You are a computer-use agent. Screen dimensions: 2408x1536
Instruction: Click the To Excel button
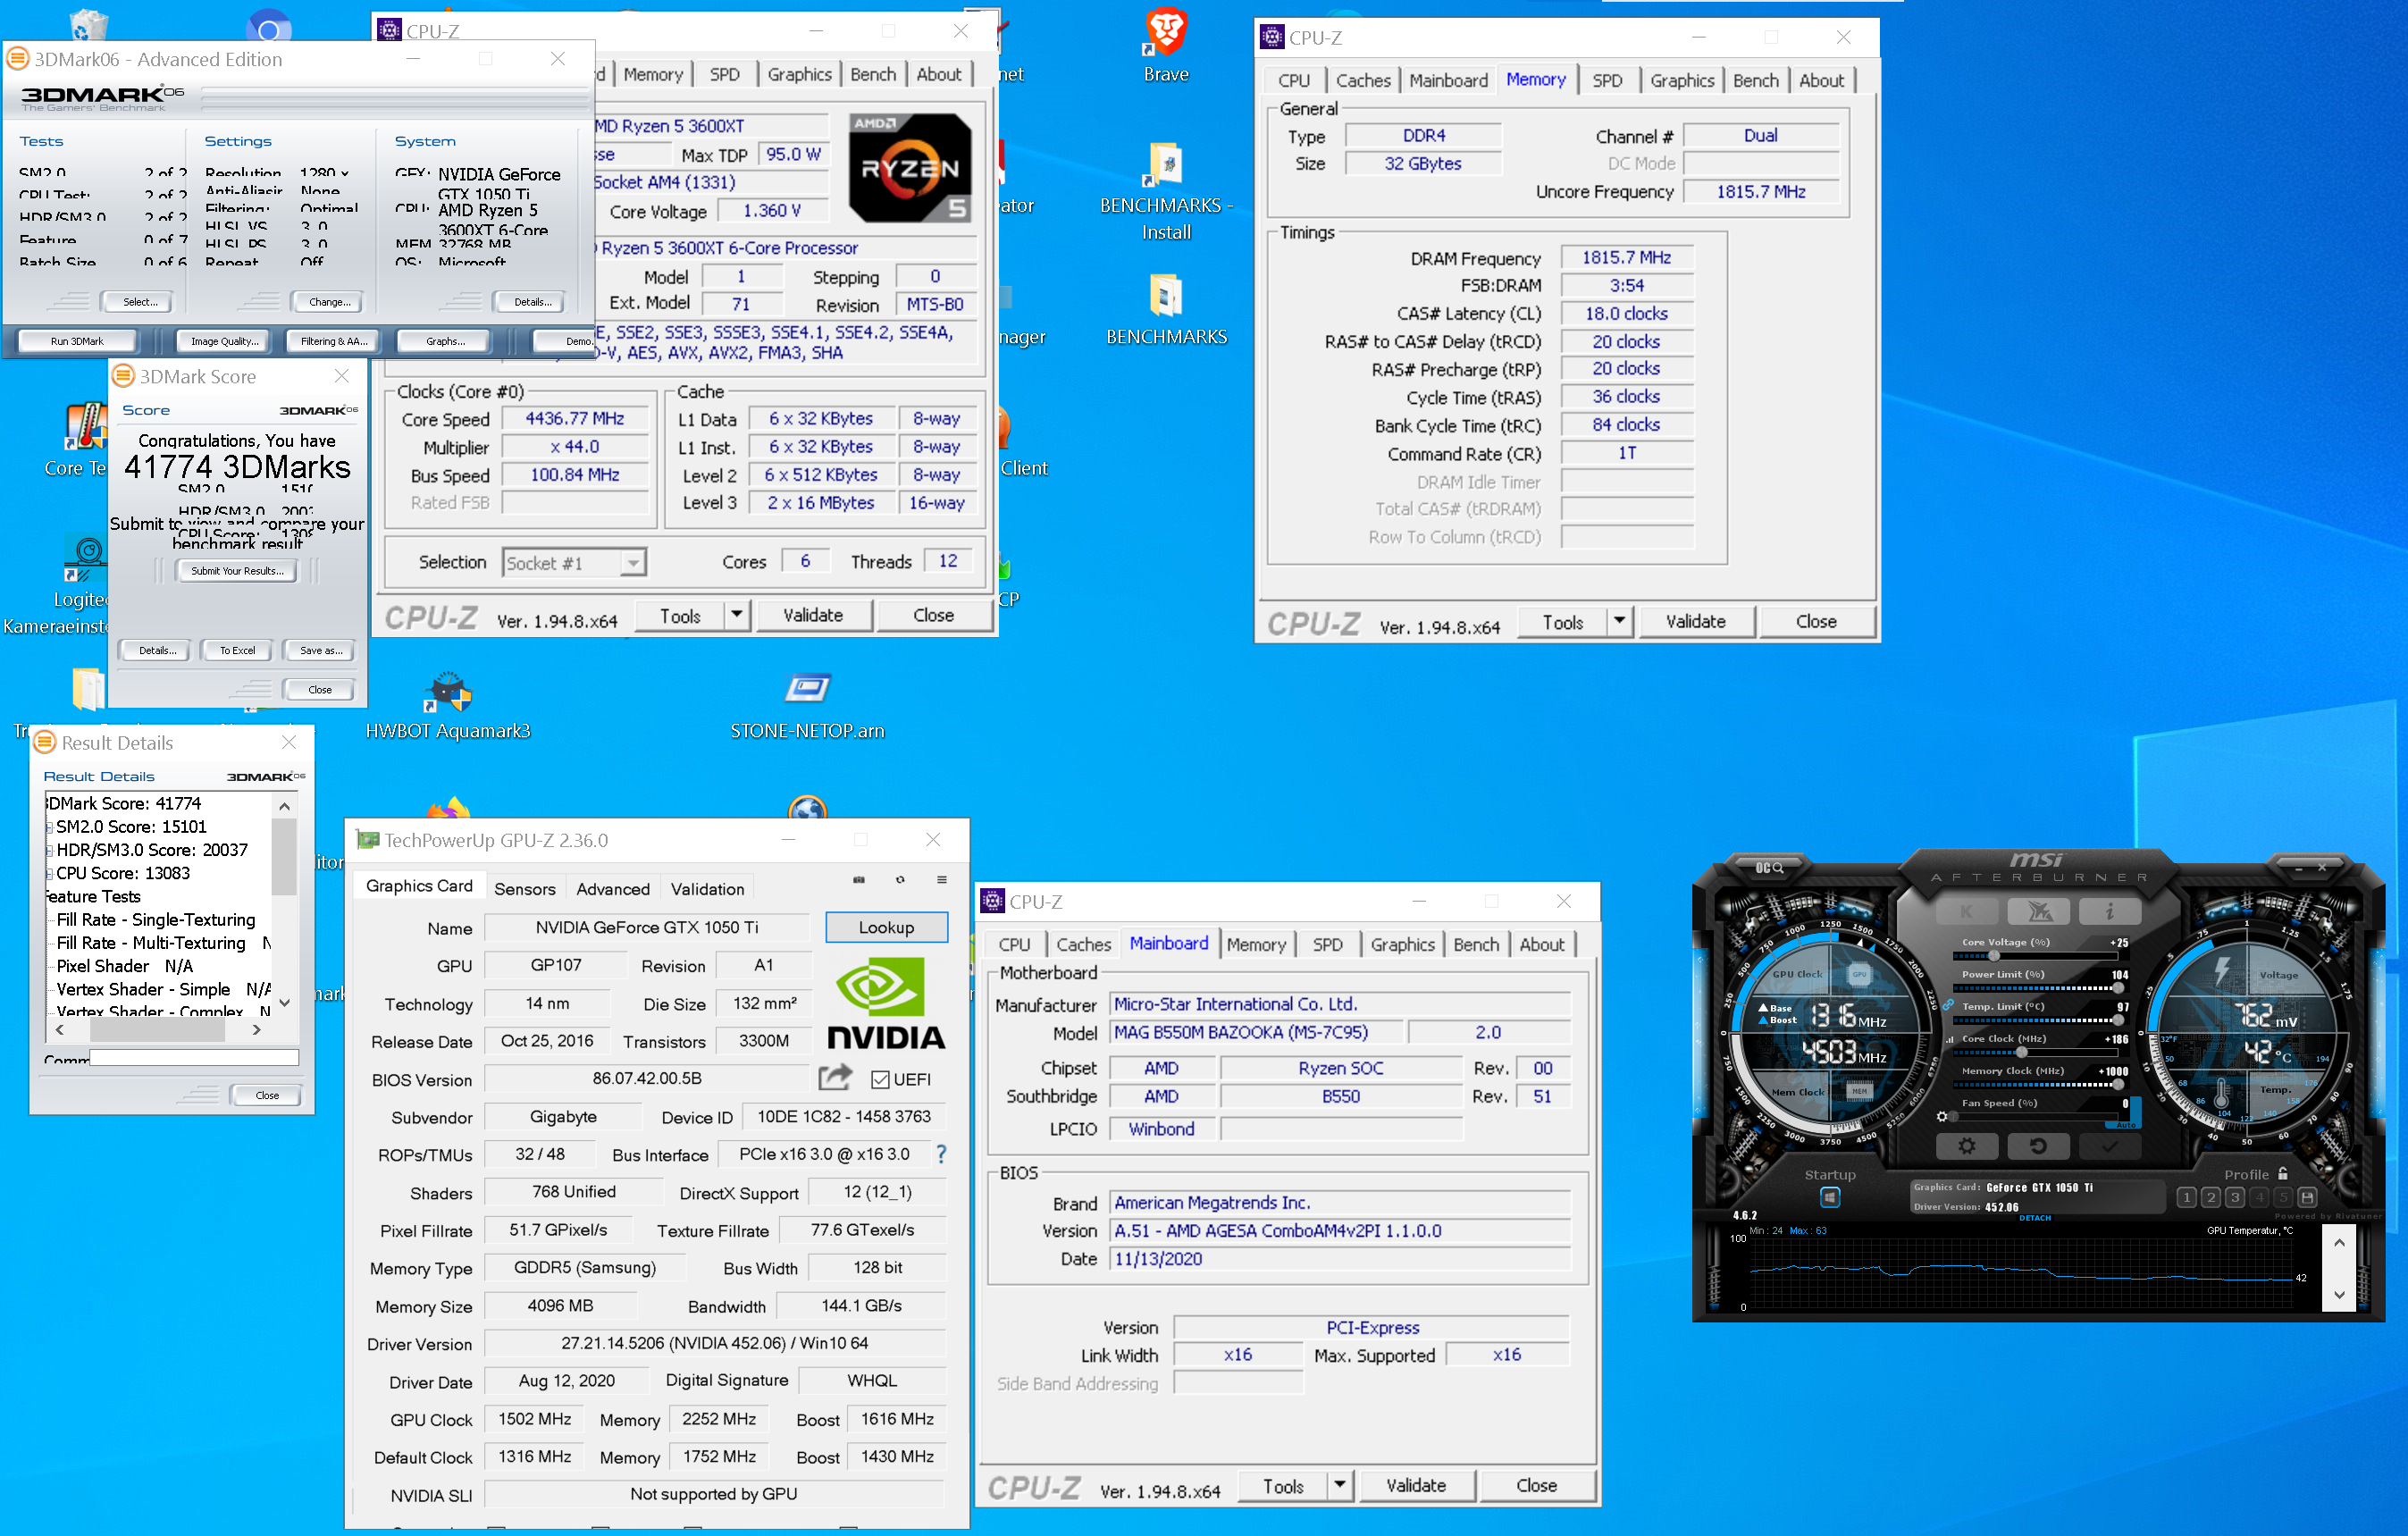(237, 650)
